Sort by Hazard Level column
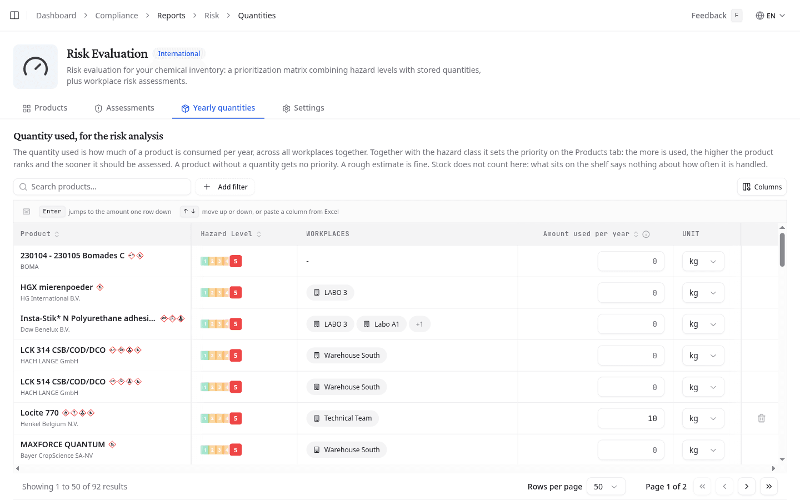This screenshot has height=500, width=800. coord(231,234)
